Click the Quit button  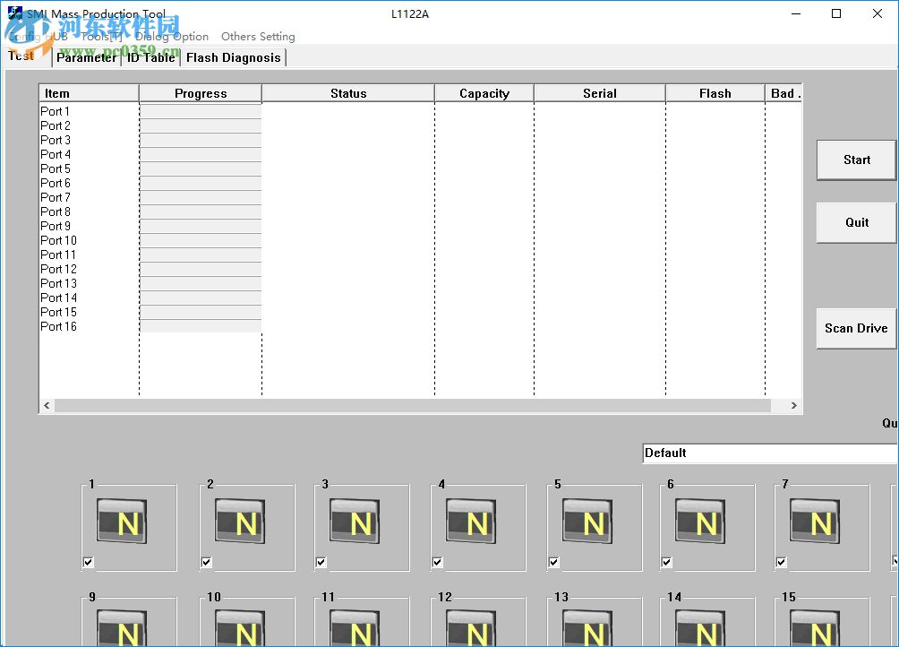[857, 222]
